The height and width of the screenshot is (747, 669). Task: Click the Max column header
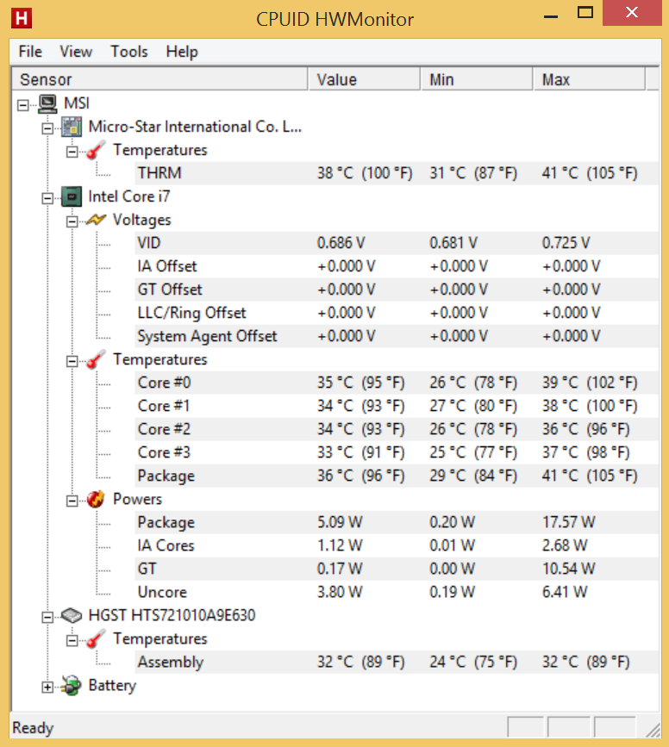coord(589,79)
